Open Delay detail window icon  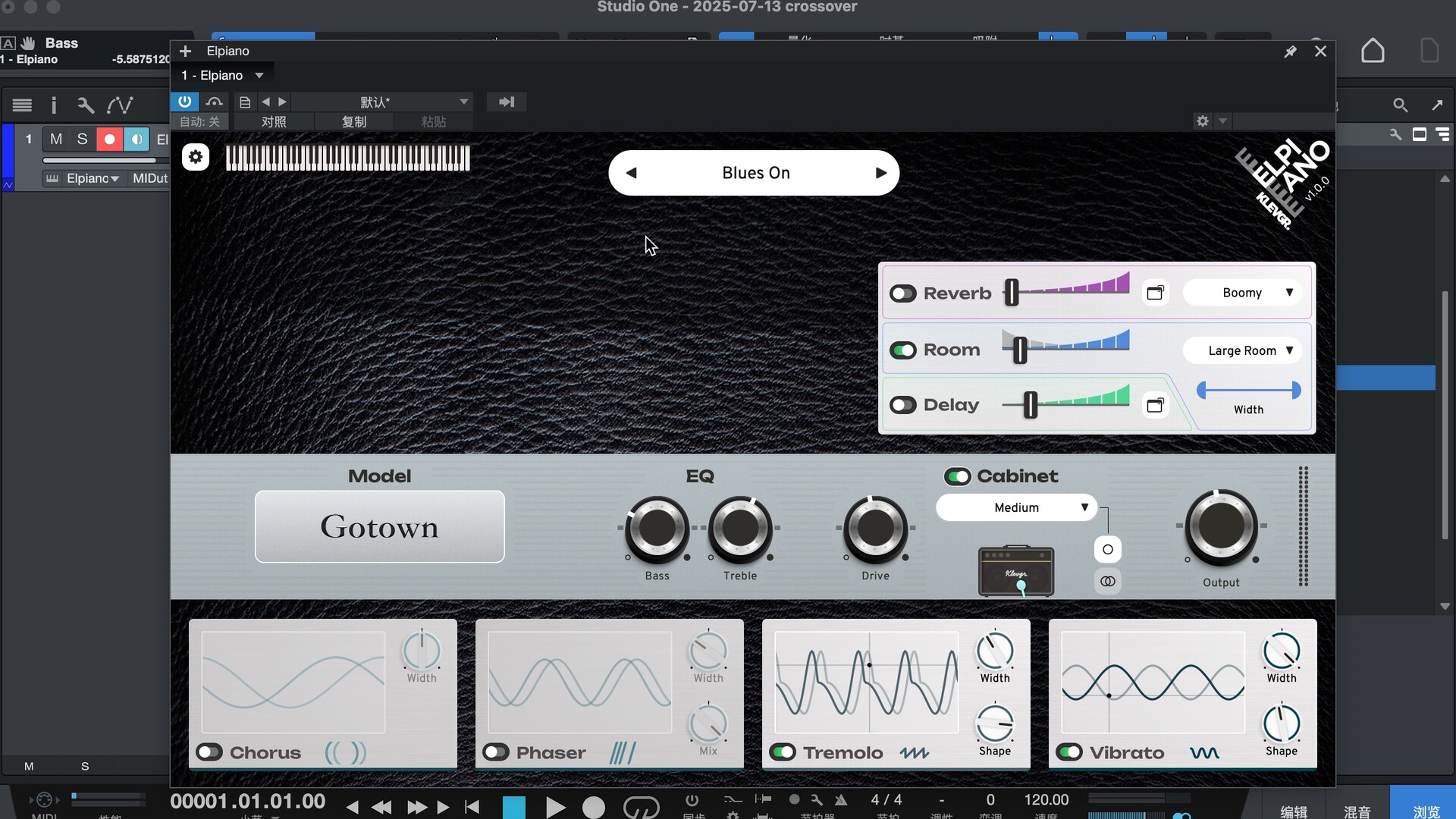pyautogui.click(x=1155, y=405)
